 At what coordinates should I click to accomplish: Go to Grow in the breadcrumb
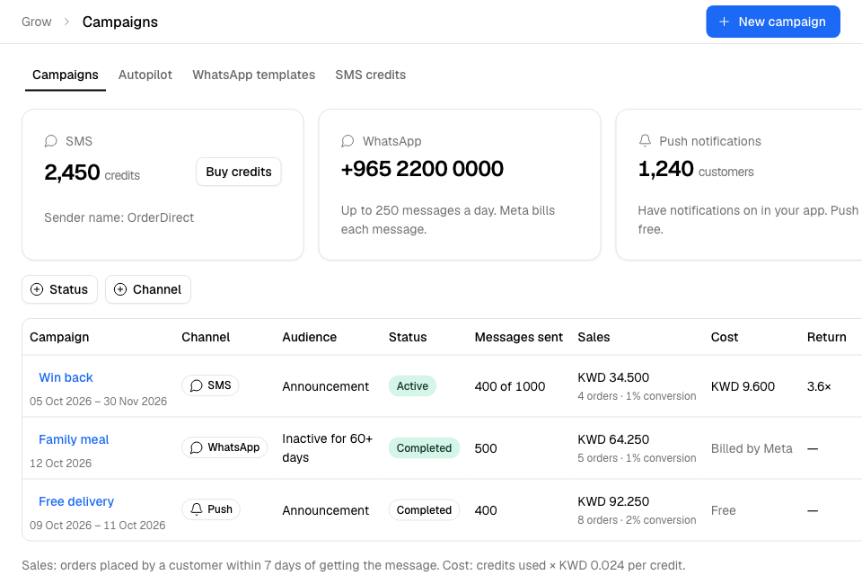click(36, 22)
